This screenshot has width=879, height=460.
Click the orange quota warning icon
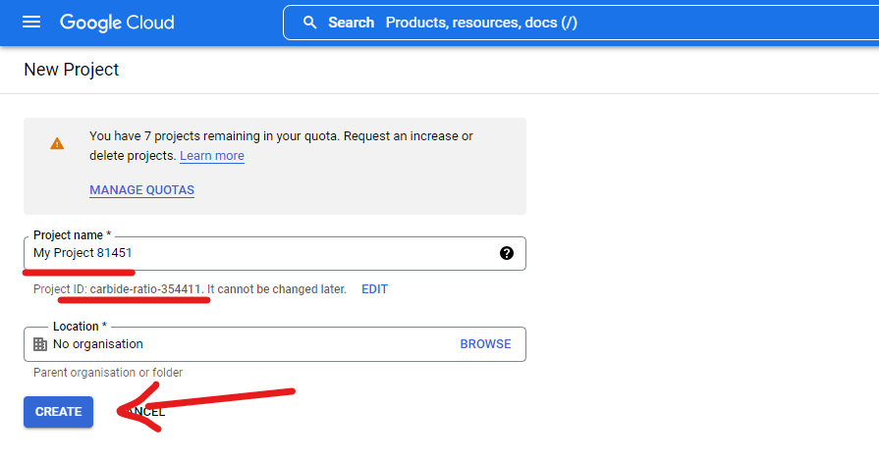point(57,144)
